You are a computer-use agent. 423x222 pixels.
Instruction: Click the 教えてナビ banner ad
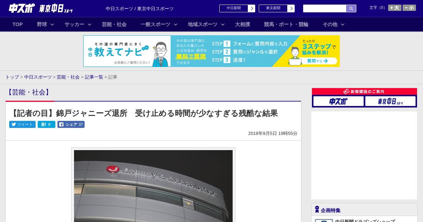click(211, 51)
